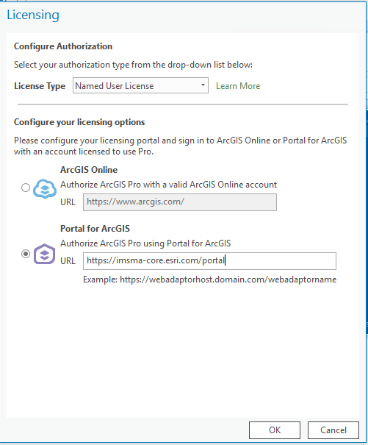Click the disabled ArcGIS Online URL field
Image resolution: width=368 pixels, height=445 pixels.
[180, 202]
